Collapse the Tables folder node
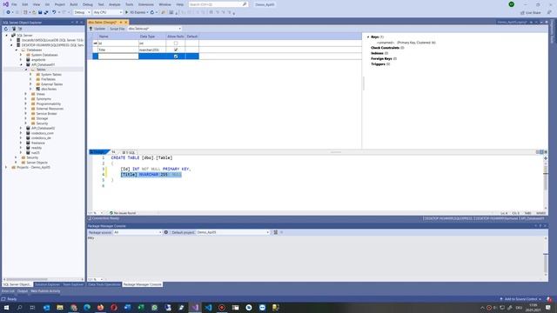Viewport: 557px width, 313px height. 26,70
